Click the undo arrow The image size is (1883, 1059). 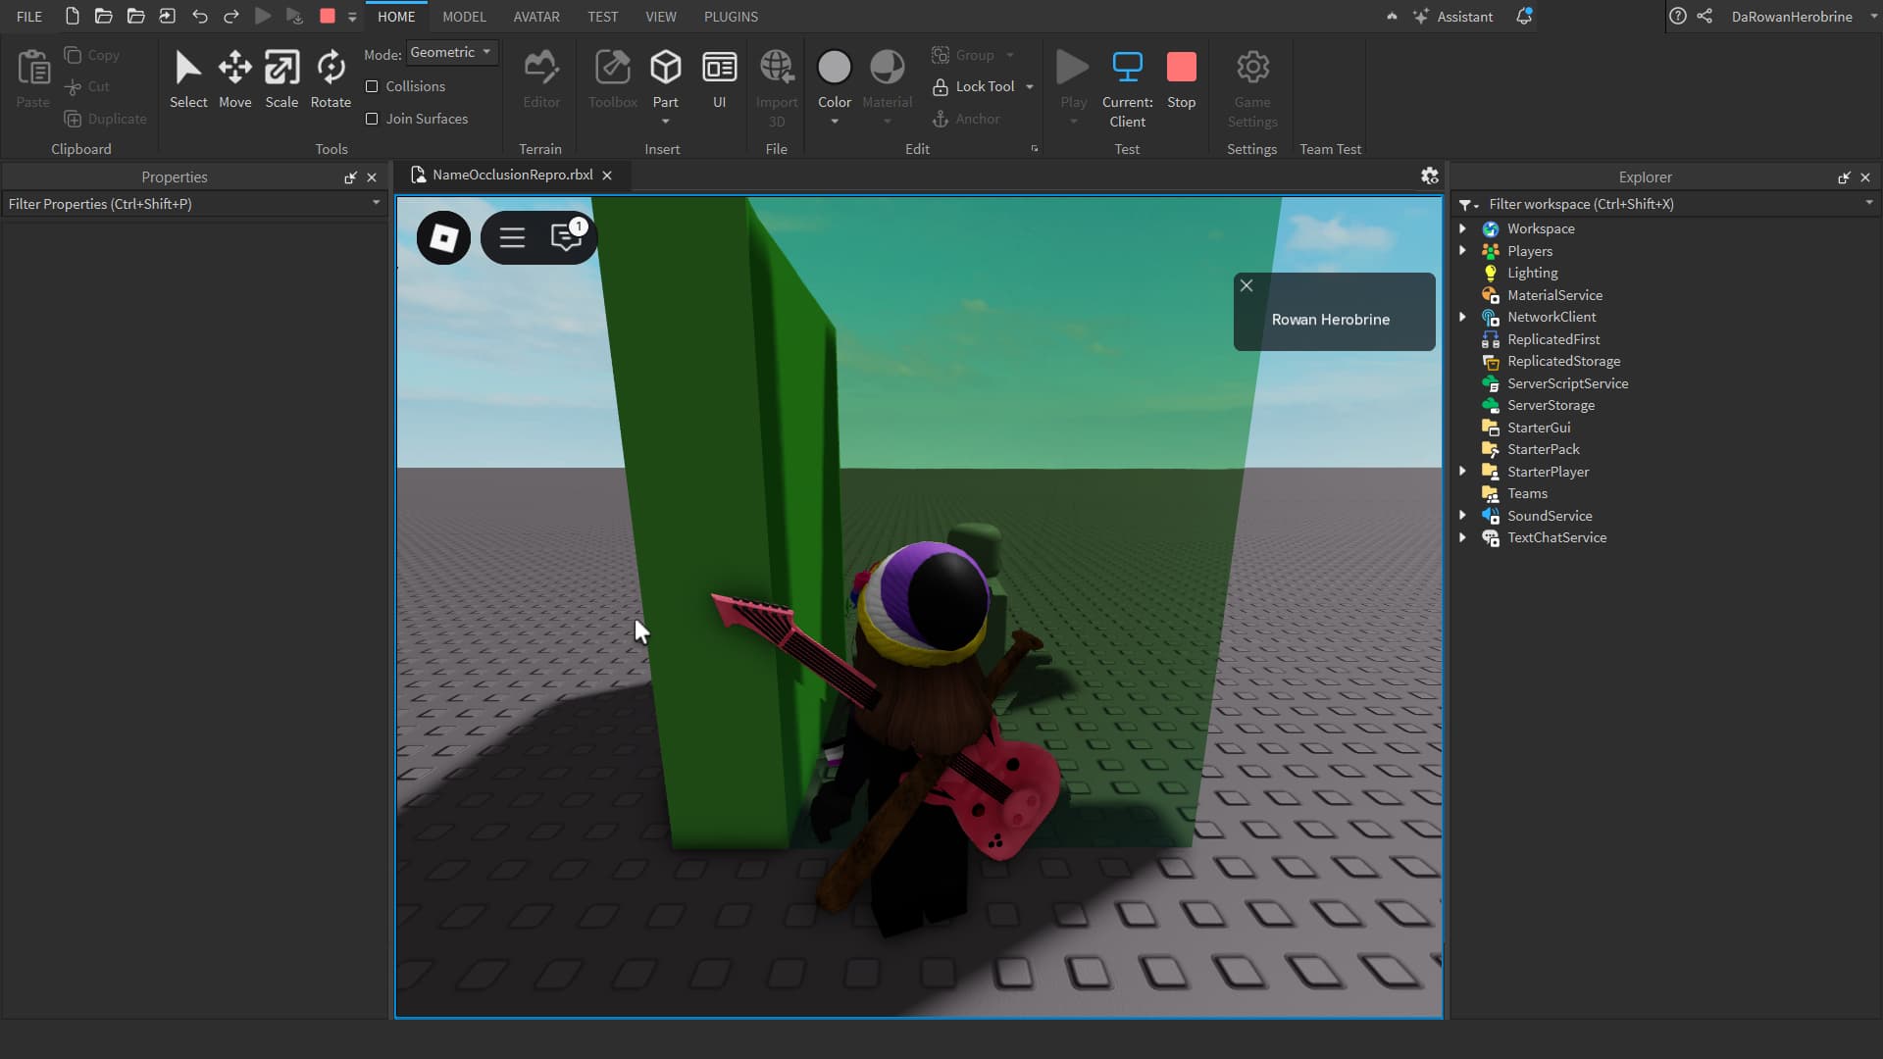pos(199,17)
